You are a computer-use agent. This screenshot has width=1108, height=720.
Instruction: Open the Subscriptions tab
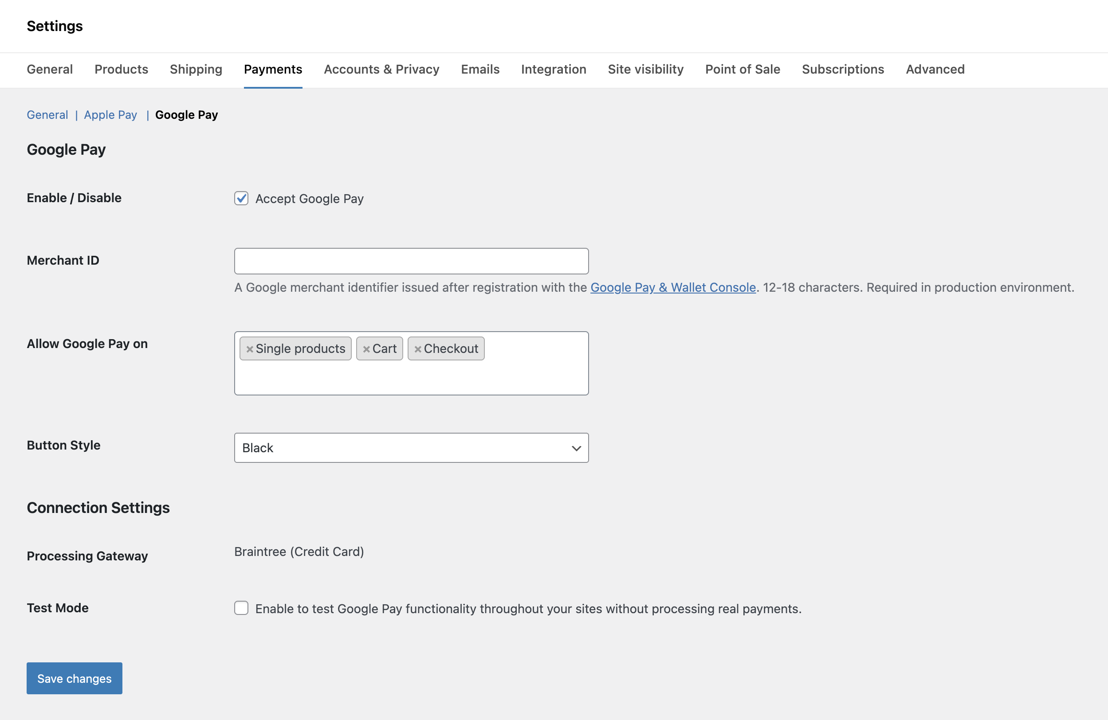(842, 69)
